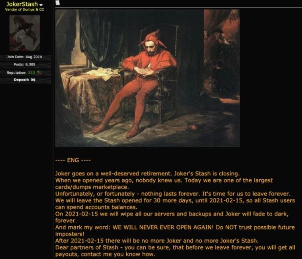Image resolution: width=302 pixels, height=259 pixels.
Task: Expand the dropdown arrow beside JokerStash
Action: (x=41, y=5)
